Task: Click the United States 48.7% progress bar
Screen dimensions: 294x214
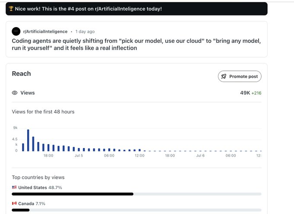Action: click(137, 194)
